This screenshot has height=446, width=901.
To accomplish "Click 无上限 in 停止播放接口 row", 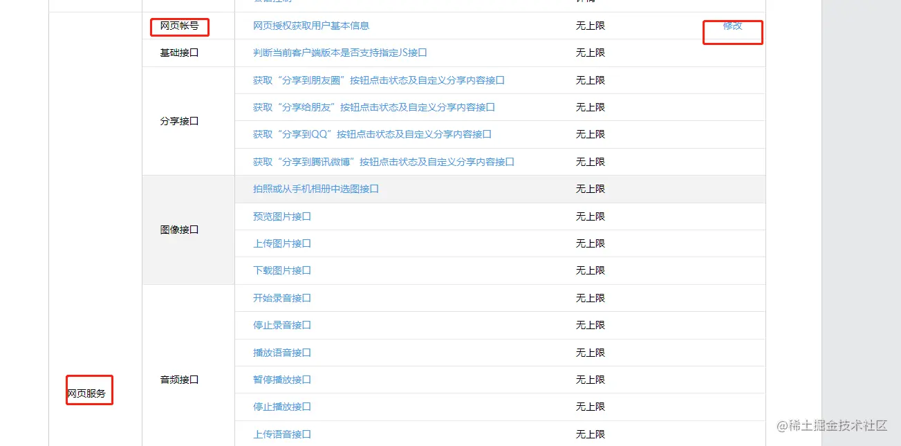I will tap(591, 407).
